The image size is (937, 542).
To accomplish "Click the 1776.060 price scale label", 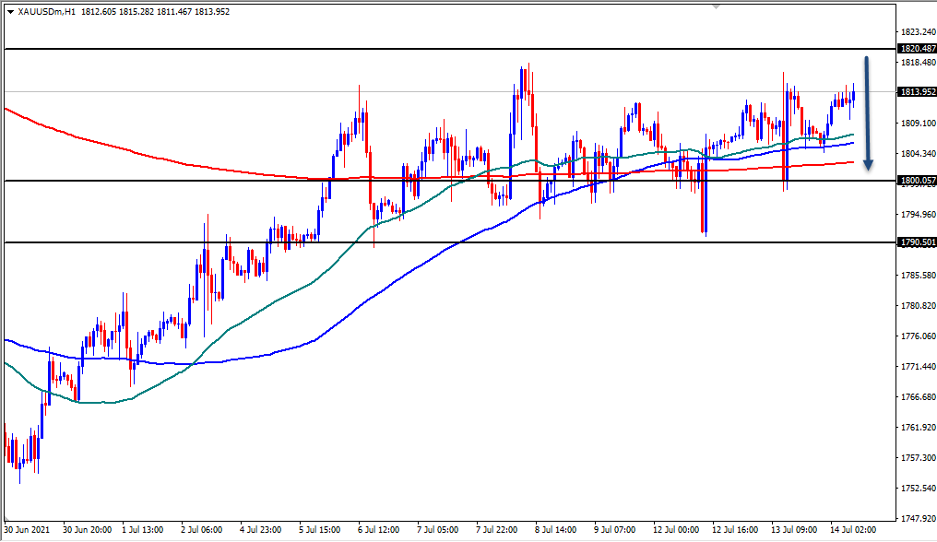I will click(918, 336).
